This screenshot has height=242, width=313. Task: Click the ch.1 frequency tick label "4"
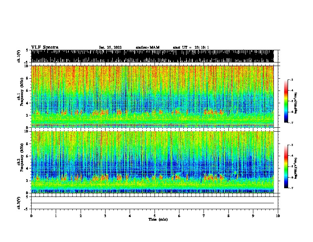click(28, 103)
